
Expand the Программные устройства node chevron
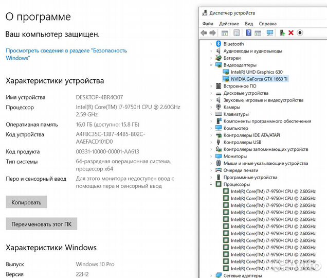coord(211,177)
